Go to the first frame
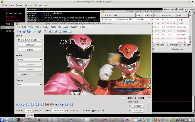Screen dimensions: 195x122 click(x=67, y=104)
